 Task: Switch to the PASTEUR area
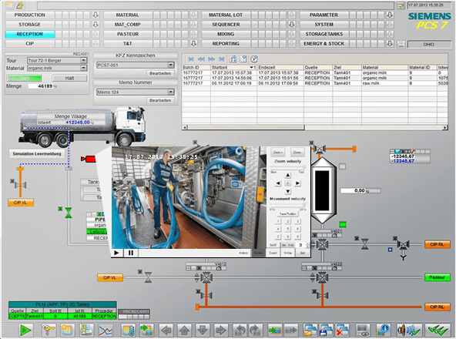(x=128, y=34)
